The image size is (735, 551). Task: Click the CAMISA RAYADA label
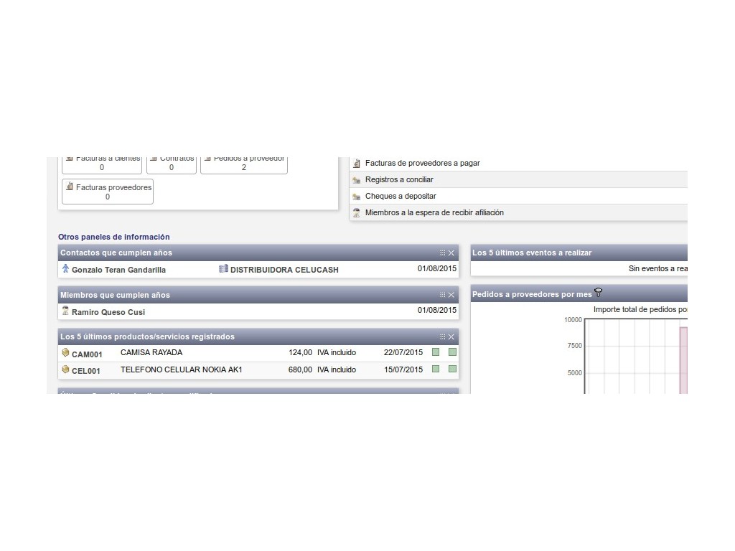click(x=151, y=352)
